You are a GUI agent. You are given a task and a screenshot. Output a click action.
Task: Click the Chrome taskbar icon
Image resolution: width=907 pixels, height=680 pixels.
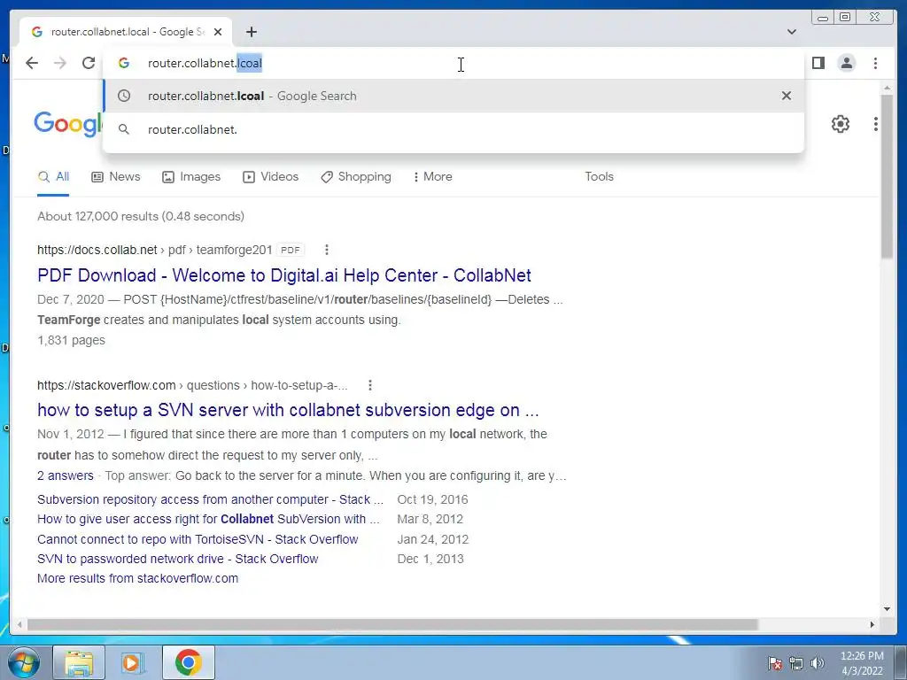click(x=188, y=662)
